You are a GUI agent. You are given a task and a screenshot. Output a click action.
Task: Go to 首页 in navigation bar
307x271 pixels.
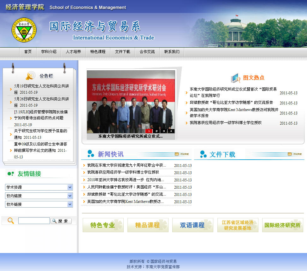[x=28, y=52]
